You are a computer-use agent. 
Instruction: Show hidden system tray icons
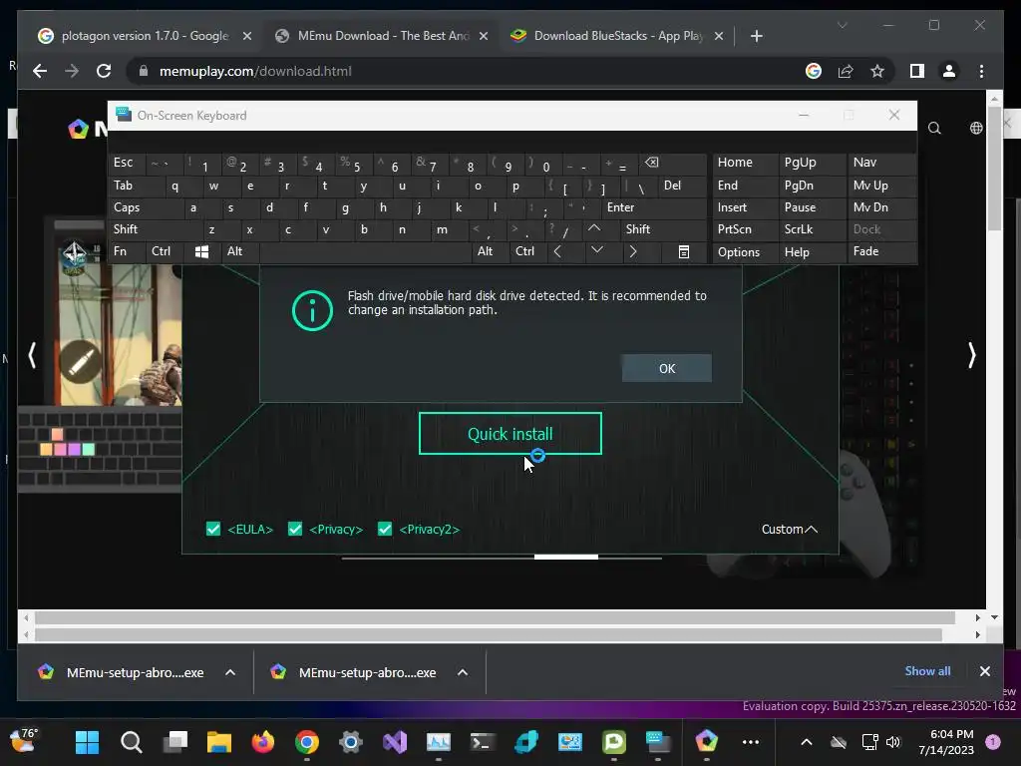[806, 742]
